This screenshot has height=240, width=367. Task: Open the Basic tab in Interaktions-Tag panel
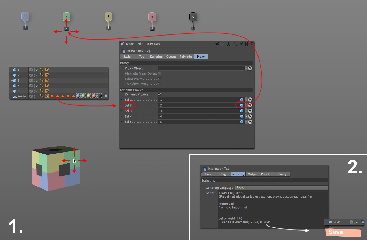127,57
